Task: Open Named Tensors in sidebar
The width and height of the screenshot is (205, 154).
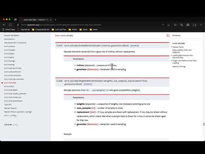Action: [x=10, y=108]
